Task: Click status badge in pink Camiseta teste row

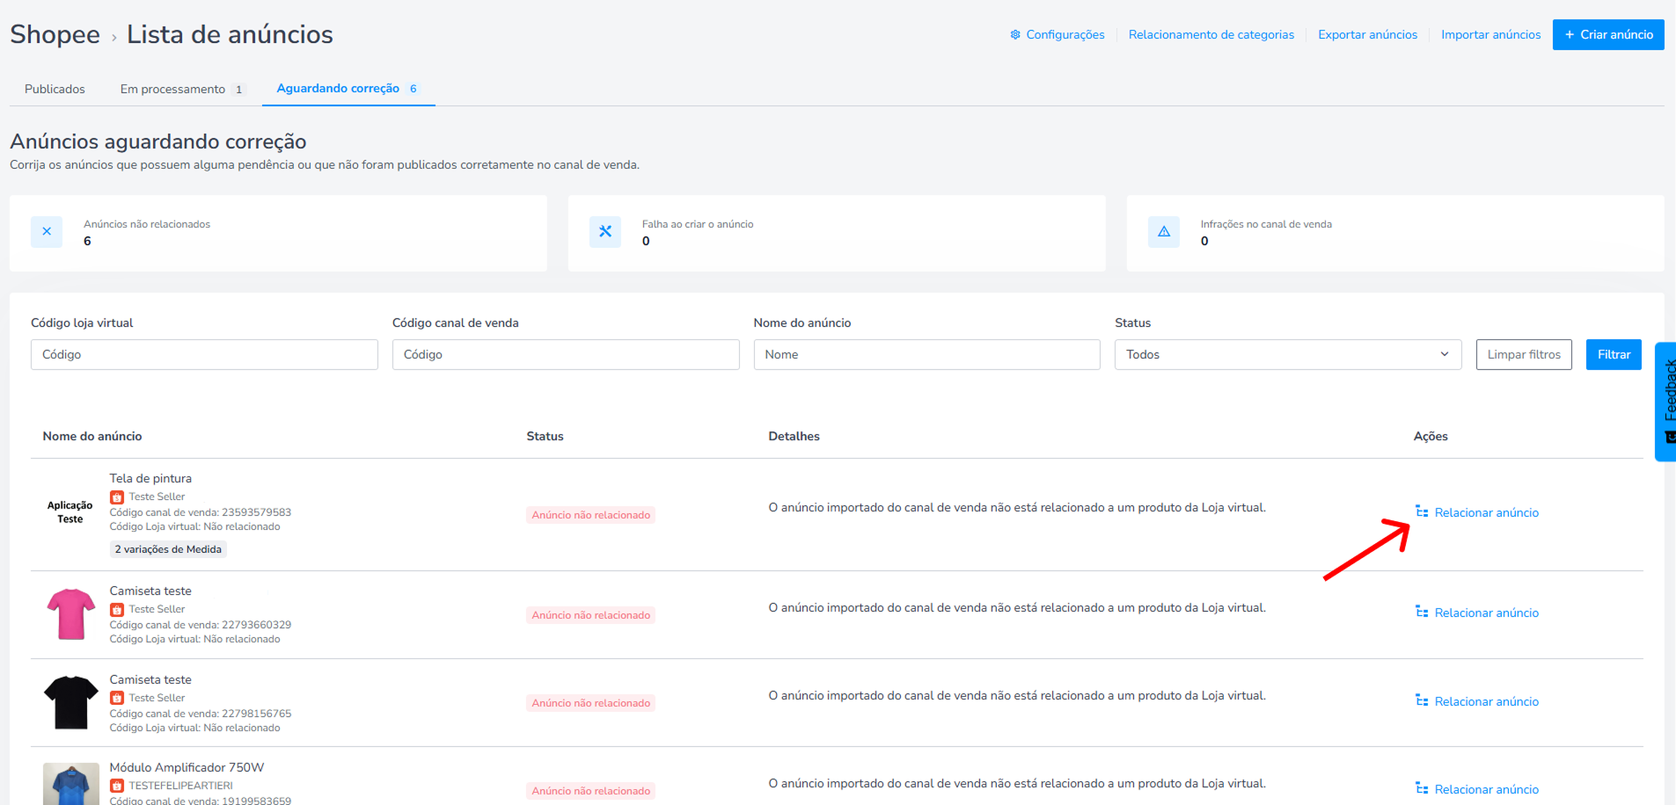Action: coord(591,615)
